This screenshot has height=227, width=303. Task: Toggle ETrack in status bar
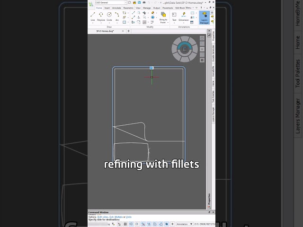tap(149, 224)
